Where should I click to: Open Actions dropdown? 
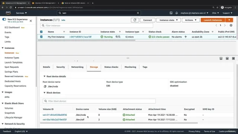click(191, 20)
